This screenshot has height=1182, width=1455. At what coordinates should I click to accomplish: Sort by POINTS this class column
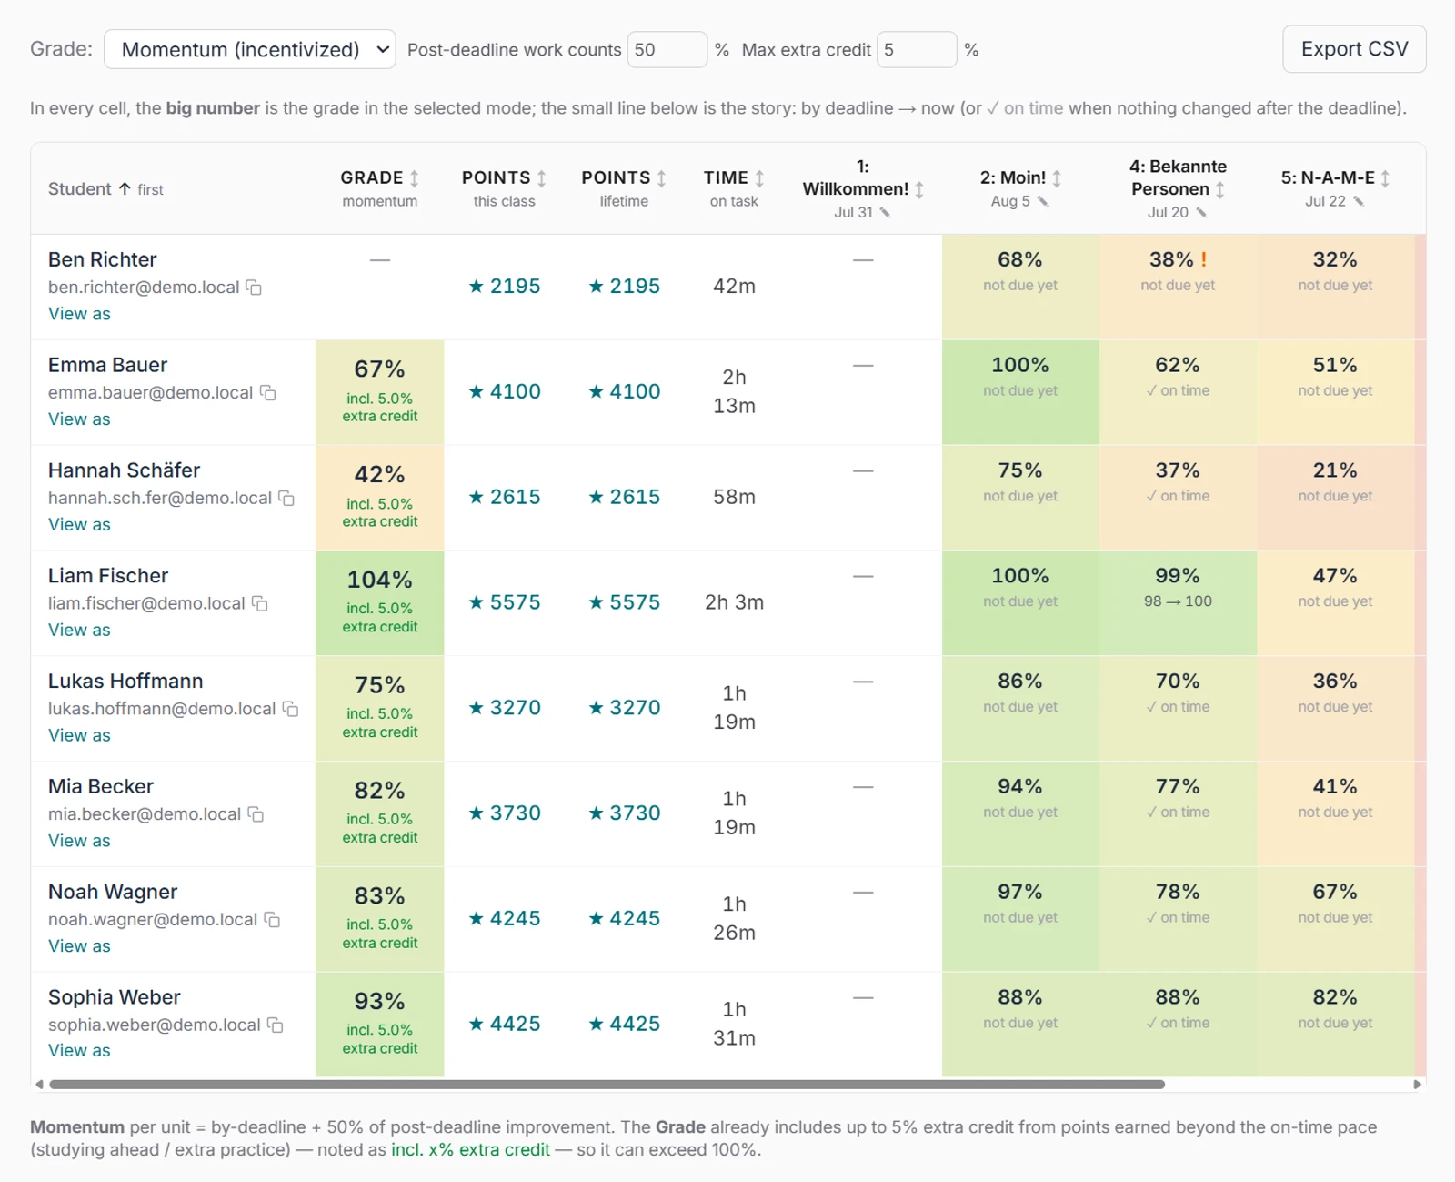pyautogui.click(x=542, y=178)
